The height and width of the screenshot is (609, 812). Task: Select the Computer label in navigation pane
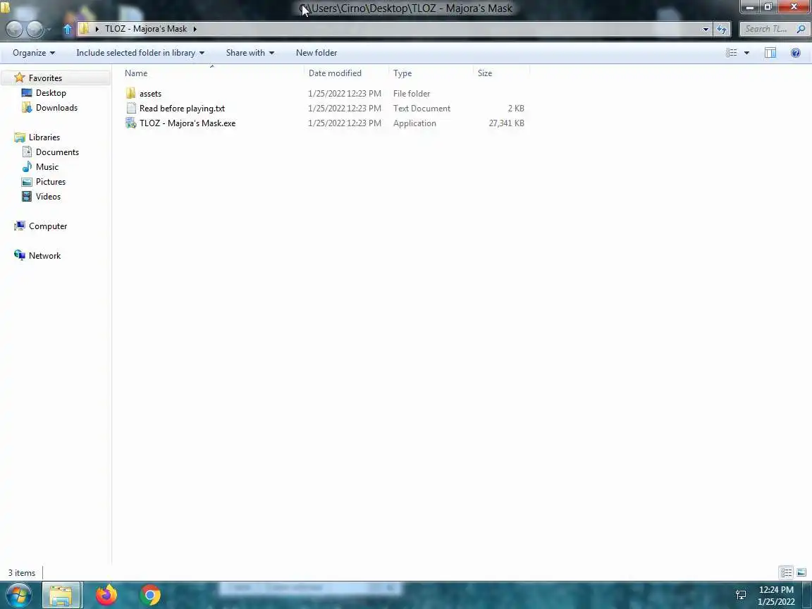tap(48, 226)
